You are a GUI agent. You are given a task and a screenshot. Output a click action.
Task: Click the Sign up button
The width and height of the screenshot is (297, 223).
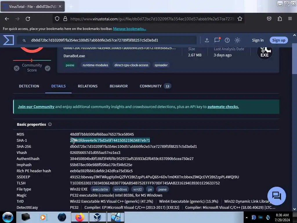click(x=279, y=40)
